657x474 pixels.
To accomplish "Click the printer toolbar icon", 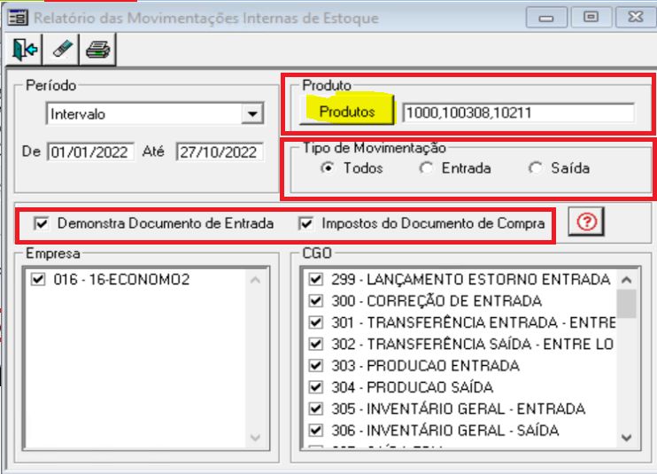I will point(97,50).
